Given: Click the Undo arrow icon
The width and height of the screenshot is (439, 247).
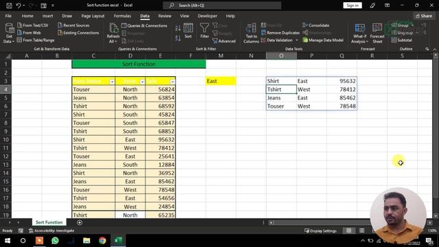Looking at the screenshot, I should 19,5.
